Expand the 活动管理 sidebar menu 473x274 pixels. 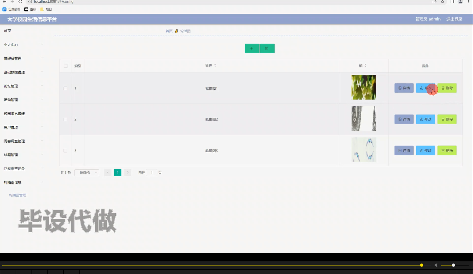coord(23,100)
